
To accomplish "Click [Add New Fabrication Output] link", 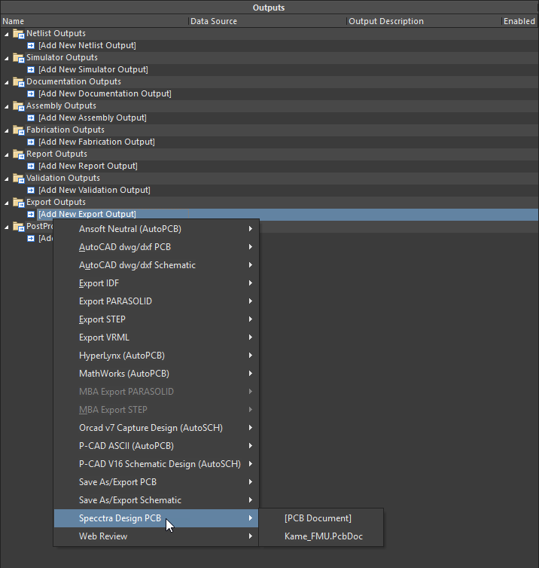I will tap(96, 142).
